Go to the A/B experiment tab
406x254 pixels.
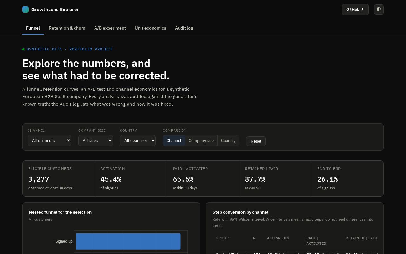[x=110, y=28]
